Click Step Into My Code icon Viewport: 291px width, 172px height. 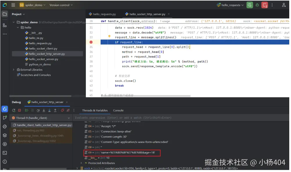pos(49,110)
